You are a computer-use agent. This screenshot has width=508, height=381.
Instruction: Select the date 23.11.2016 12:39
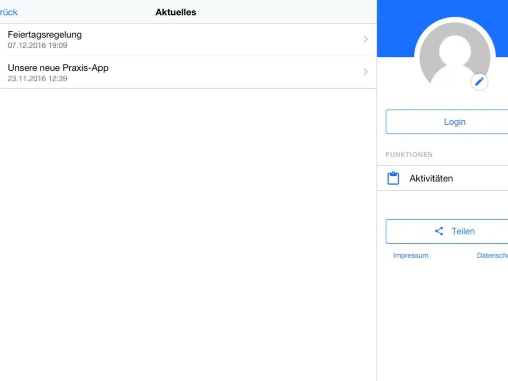37,79
